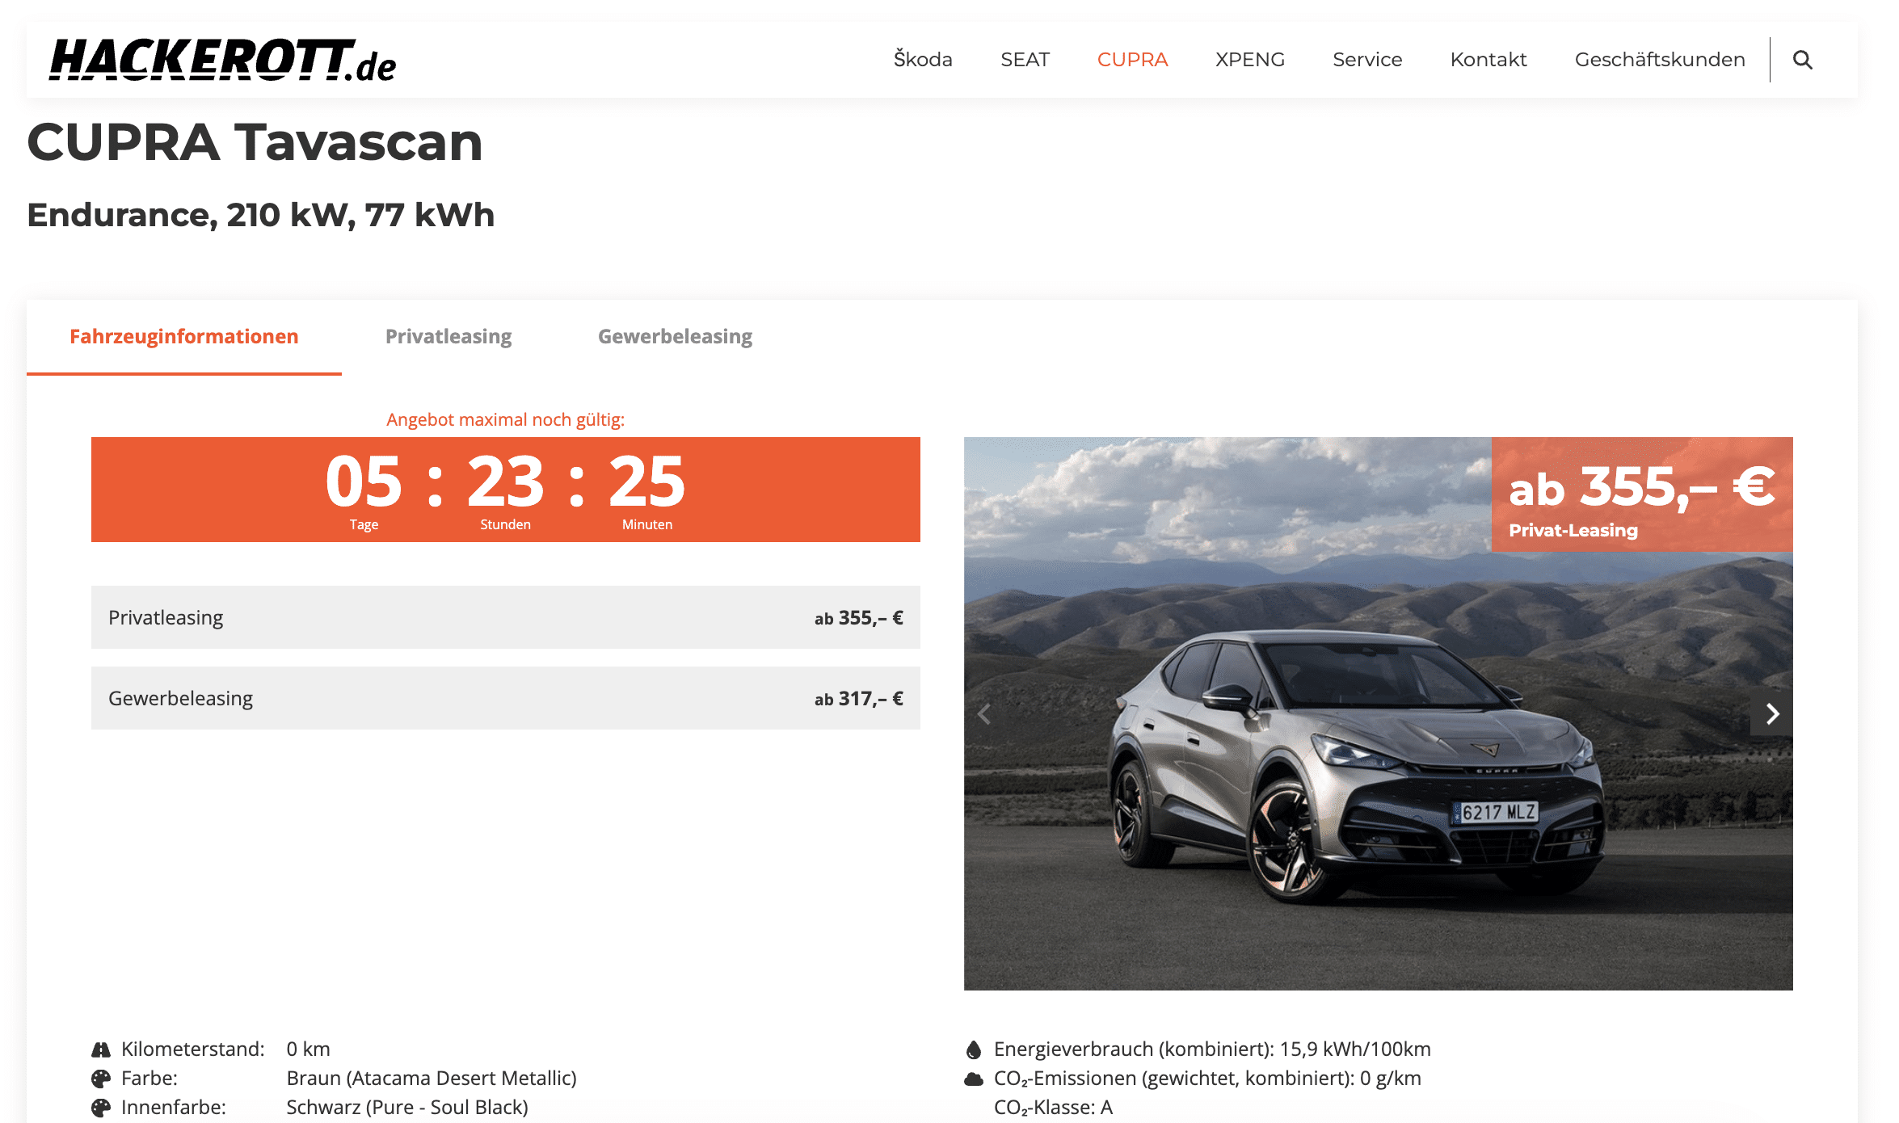Select the Privatleasing ab 355 € row

[x=506, y=617]
